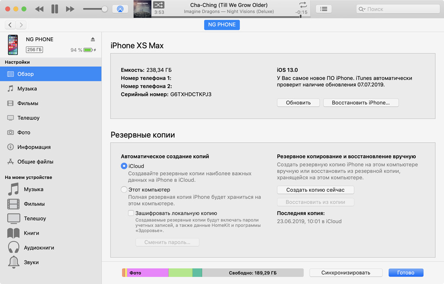Screen dimensions: 444x284
Task: Click the AirPlay icon
Action: [x=120, y=9]
